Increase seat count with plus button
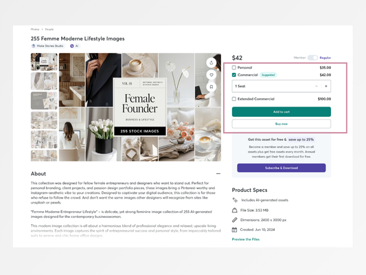Viewport: 366px width, 275px height. (326, 86)
